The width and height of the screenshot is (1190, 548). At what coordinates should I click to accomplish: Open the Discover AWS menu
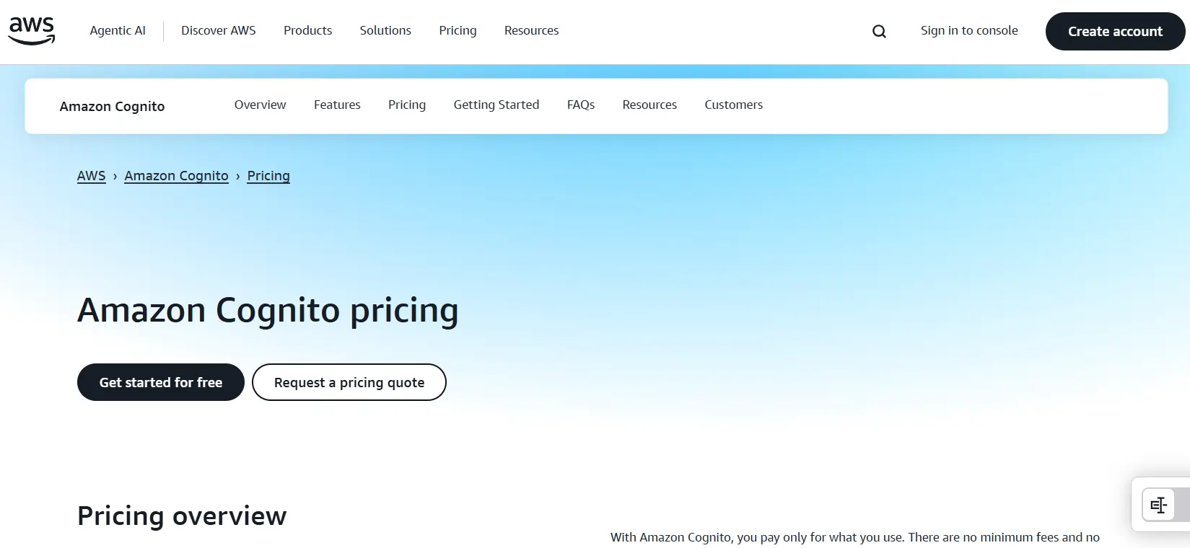click(x=219, y=30)
